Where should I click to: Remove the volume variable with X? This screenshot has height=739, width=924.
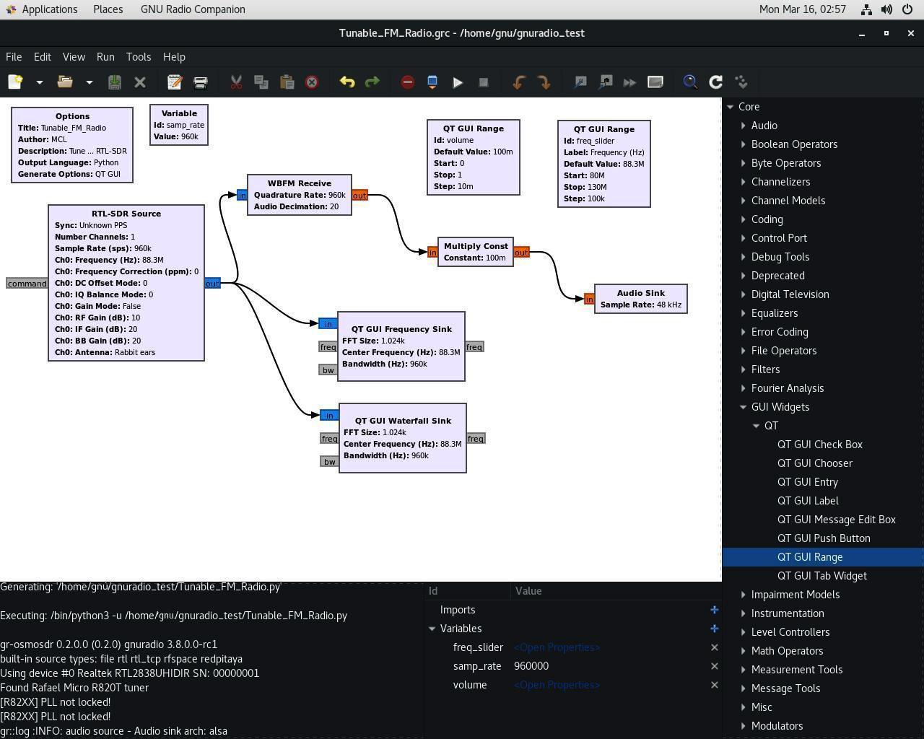click(714, 685)
